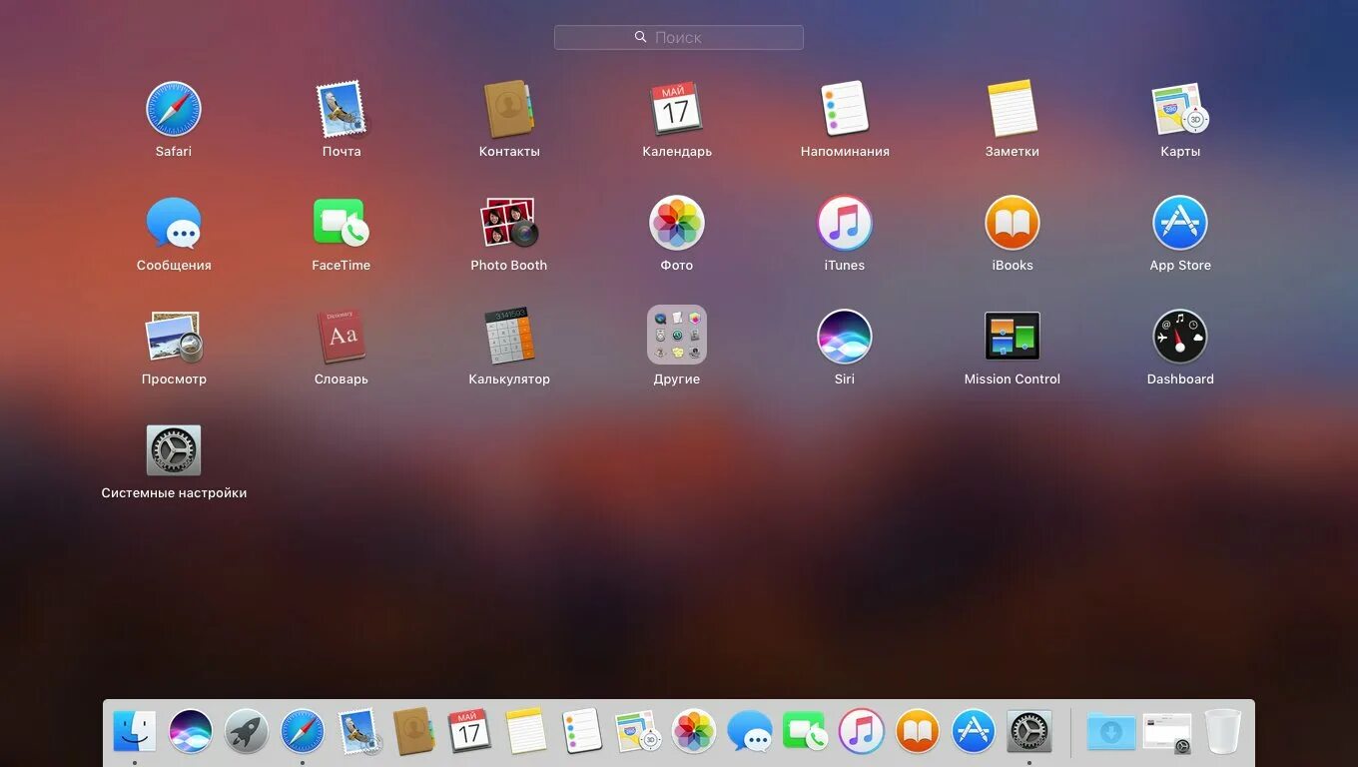Click the Launchpad rocket icon in Dock
Viewport: 1358px width, 767px height.
point(247,732)
